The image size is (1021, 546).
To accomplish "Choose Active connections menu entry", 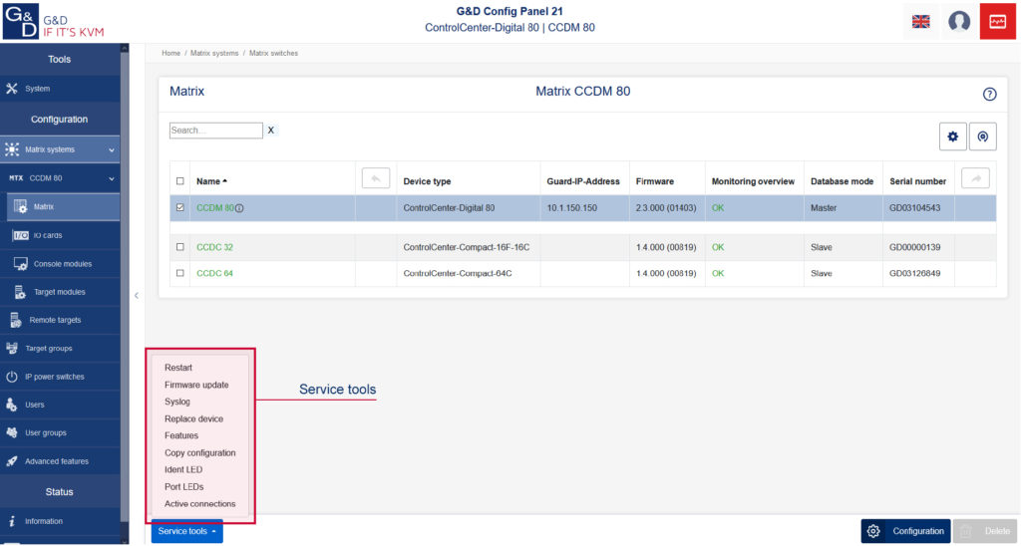I will (x=199, y=504).
